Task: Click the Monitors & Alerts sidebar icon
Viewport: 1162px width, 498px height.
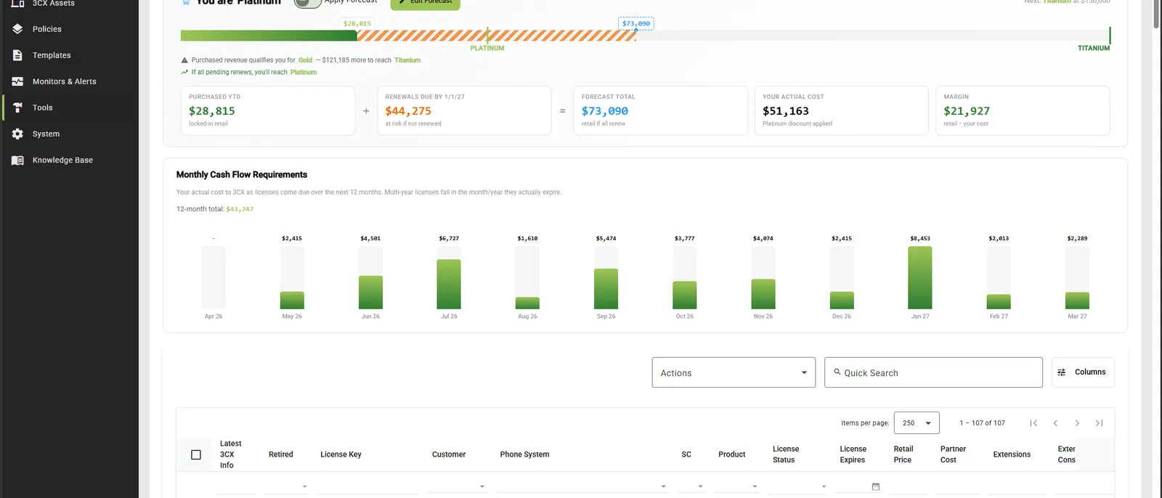Action: [x=17, y=81]
